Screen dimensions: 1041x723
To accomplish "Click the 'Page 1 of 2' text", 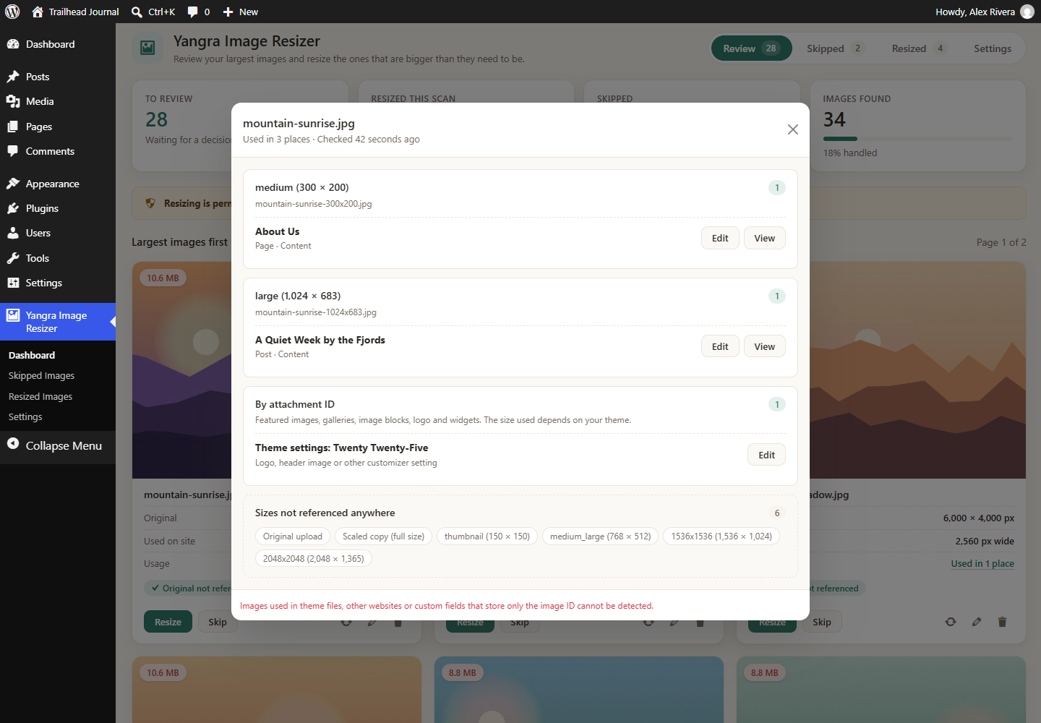I will pyautogui.click(x=1001, y=242).
